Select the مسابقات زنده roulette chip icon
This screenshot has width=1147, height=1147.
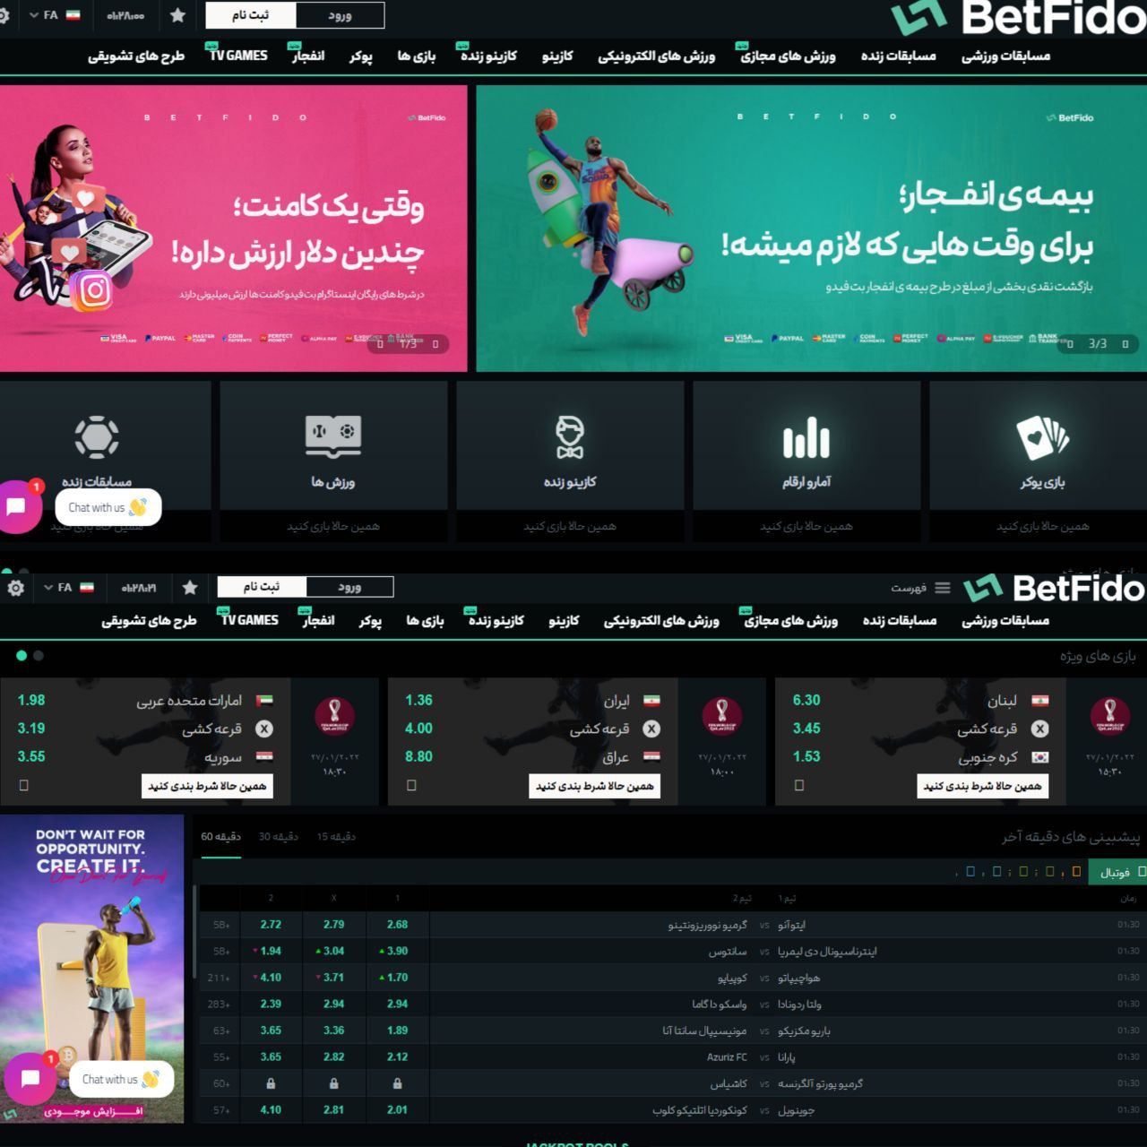95,439
